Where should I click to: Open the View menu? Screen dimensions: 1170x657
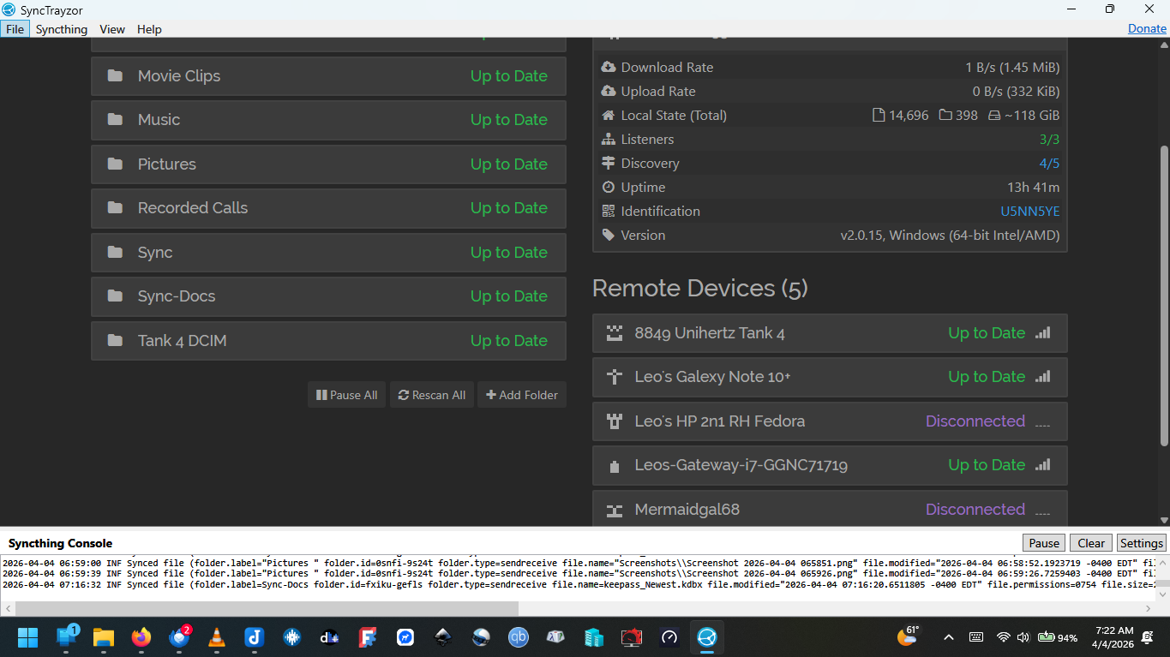[112, 29]
